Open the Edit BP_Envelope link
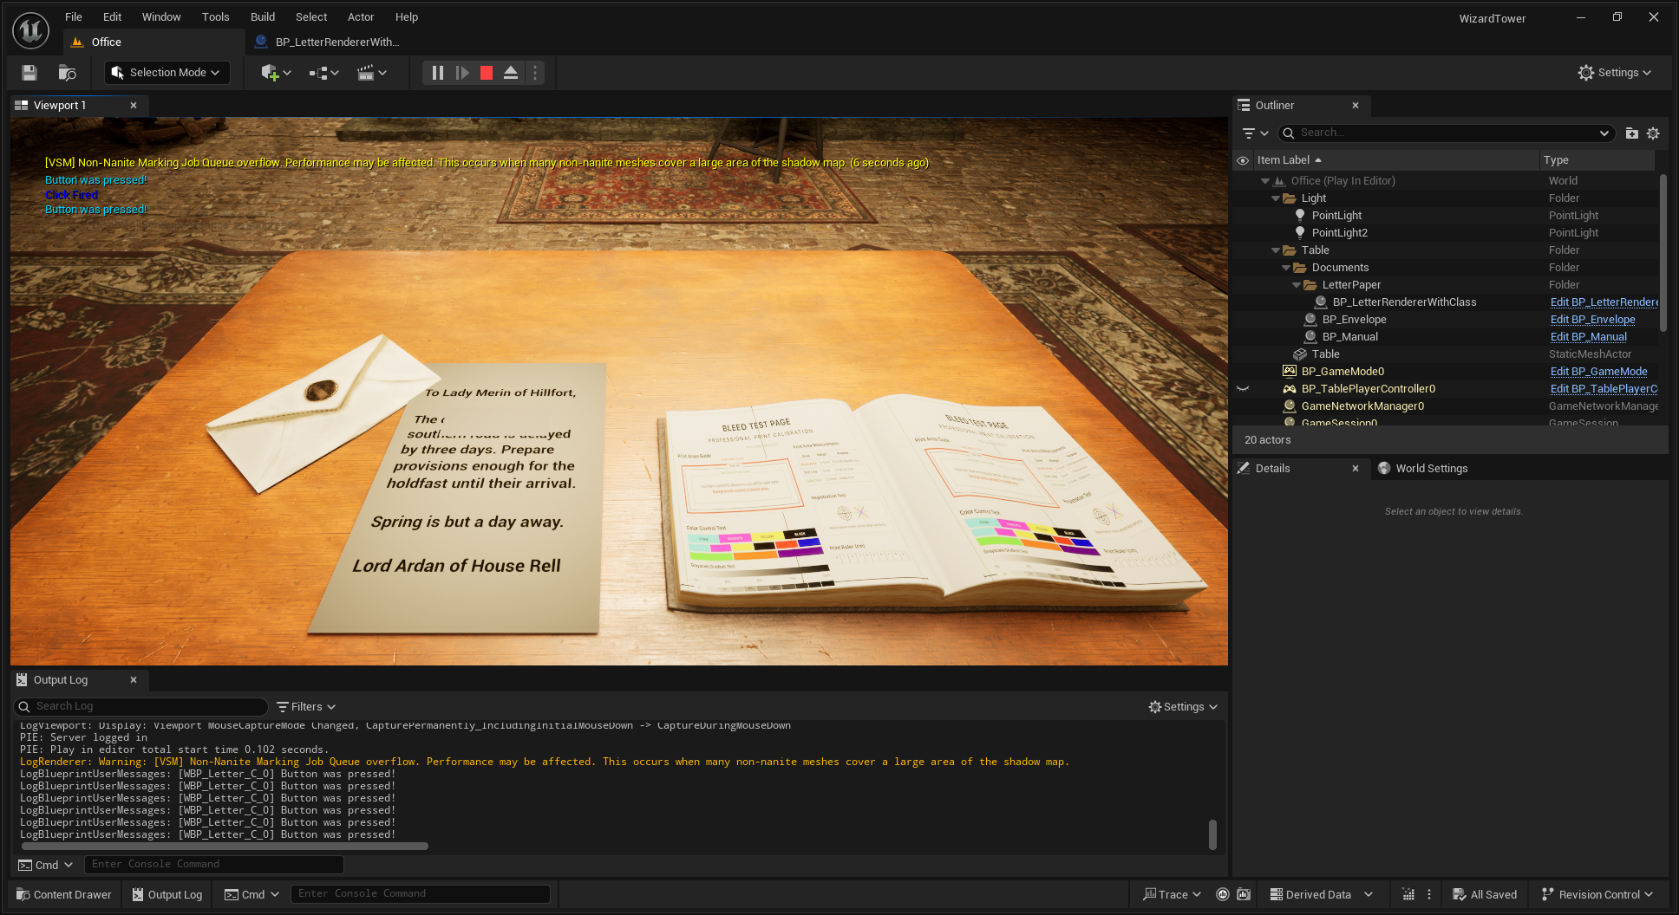The width and height of the screenshot is (1679, 915). pyautogui.click(x=1592, y=320)
